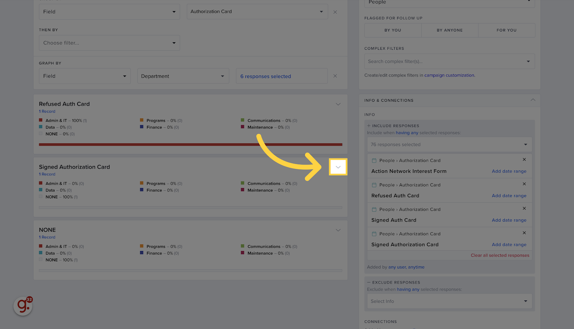This screenshot has height=329, width=574.
Task: Click Data swatch in Signed Authorization Card
Action: click(41, 190)
